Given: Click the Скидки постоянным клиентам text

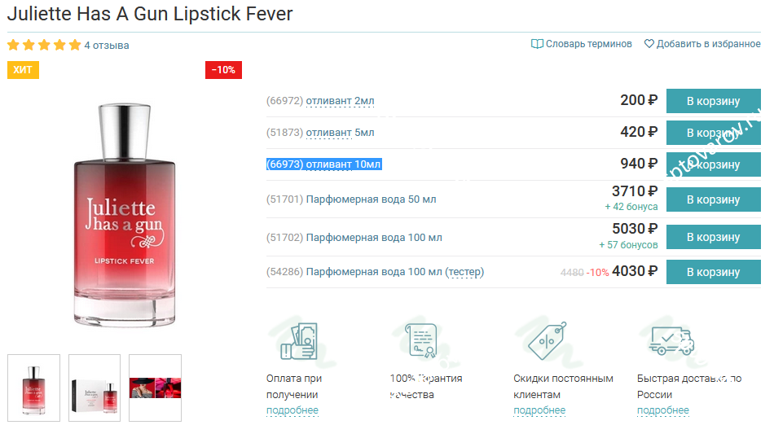Looking at the screenshot, I should pos(563,387).
